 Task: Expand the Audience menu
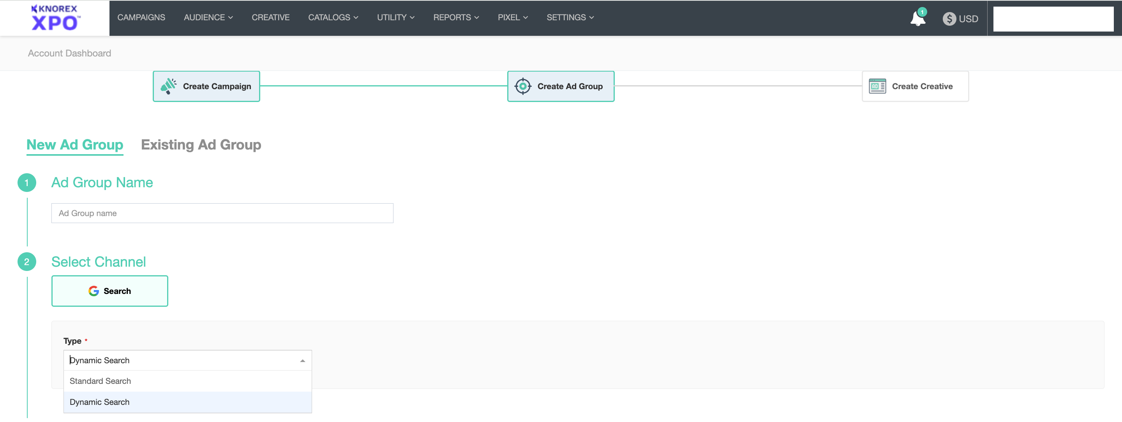(x=208, y=18)
